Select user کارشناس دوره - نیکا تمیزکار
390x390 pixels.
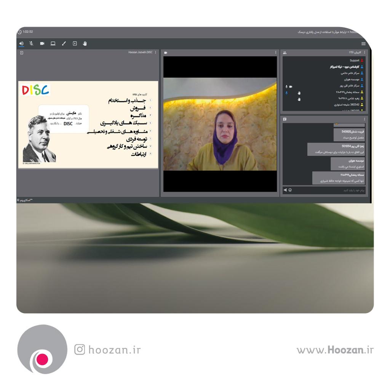[324, 67]
